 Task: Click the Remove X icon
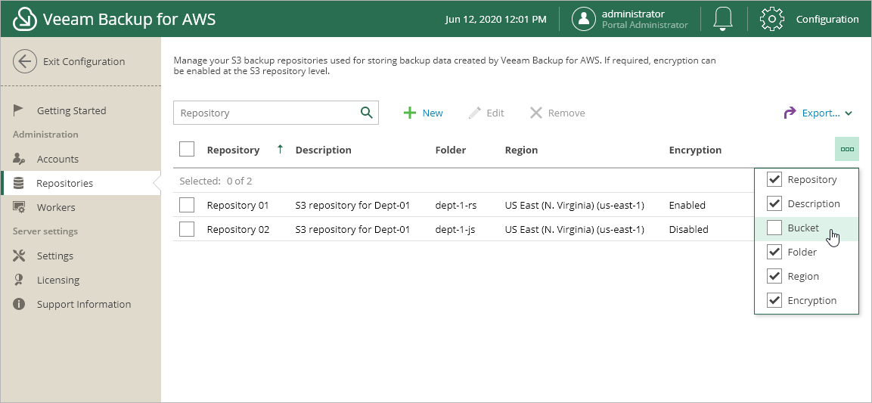(535, 113)
